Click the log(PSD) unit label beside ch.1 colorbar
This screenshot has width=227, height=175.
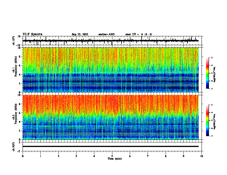point(215,75)
